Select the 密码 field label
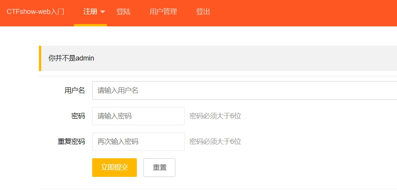397x192 pixels. (78, 116)
